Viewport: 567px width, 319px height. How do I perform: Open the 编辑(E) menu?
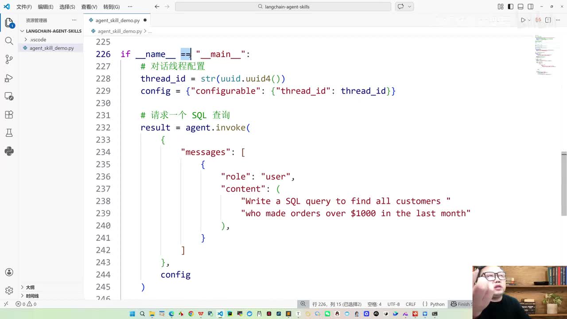coord(46,7)
